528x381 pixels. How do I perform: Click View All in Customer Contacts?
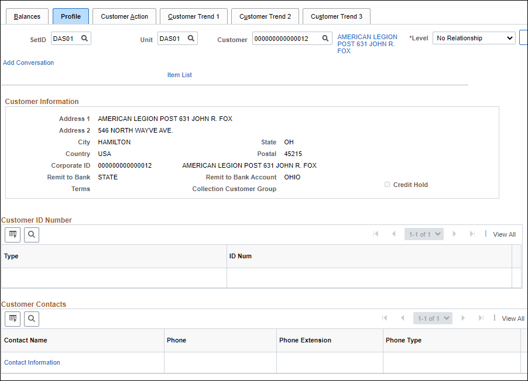click(x=513, y=318)
